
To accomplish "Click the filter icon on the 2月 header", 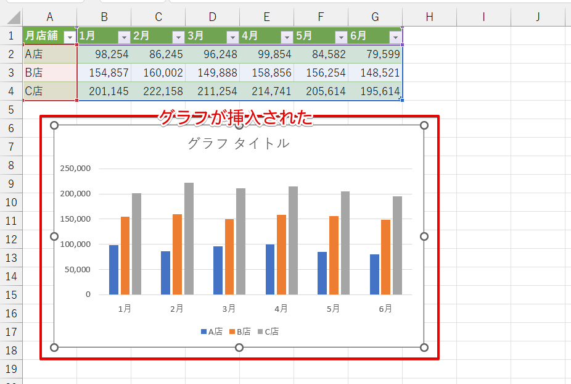I will 178,36.
